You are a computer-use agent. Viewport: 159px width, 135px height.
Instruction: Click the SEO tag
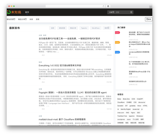[x=138, y=113]
